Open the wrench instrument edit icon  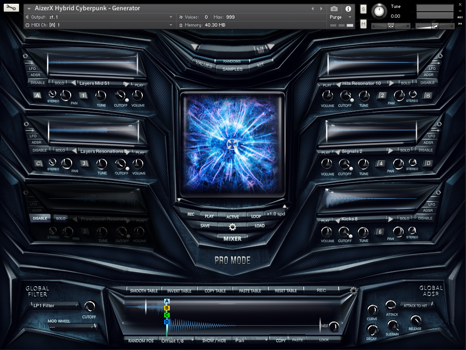point(11,8)
